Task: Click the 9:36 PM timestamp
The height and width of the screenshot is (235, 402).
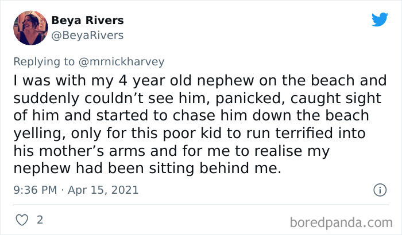Action: (35, 190)
